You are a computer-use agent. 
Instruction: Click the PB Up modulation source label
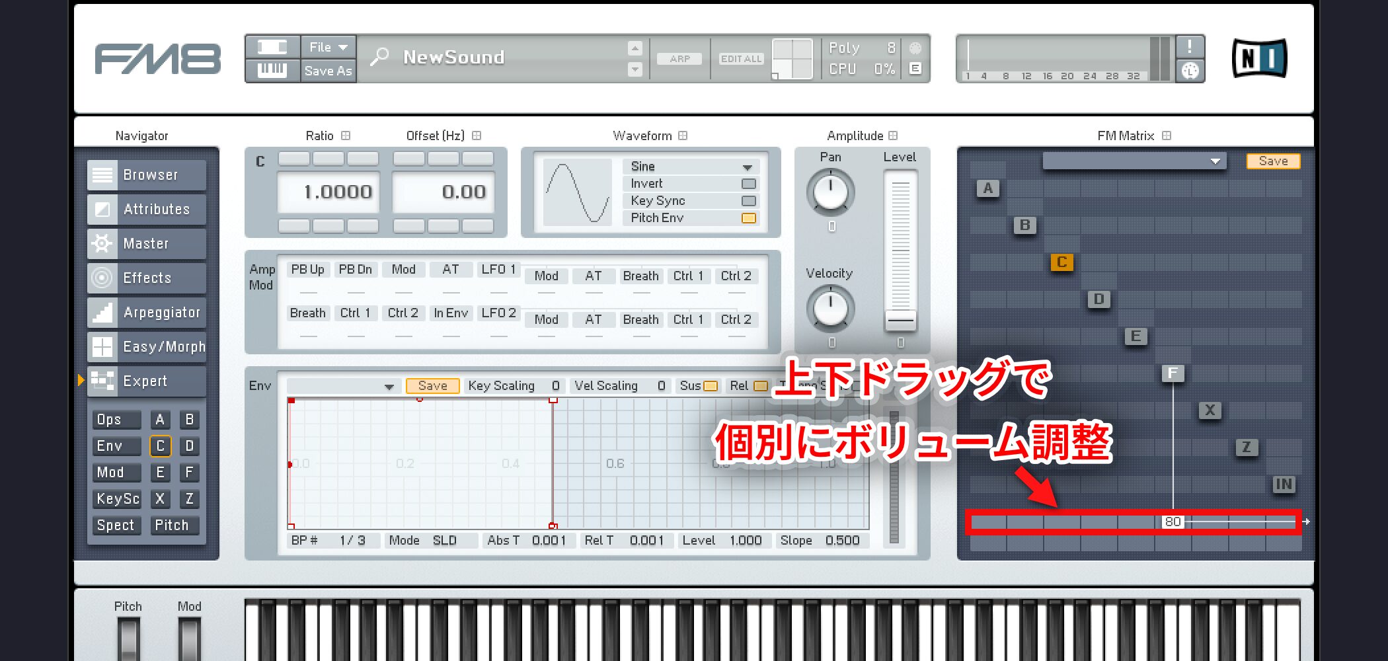coord(308,270)
